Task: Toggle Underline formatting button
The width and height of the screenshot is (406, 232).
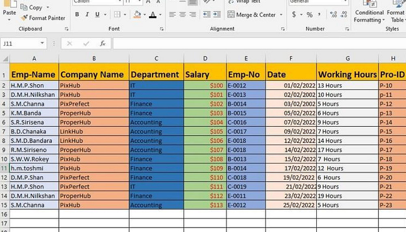Action: (97, 15)
